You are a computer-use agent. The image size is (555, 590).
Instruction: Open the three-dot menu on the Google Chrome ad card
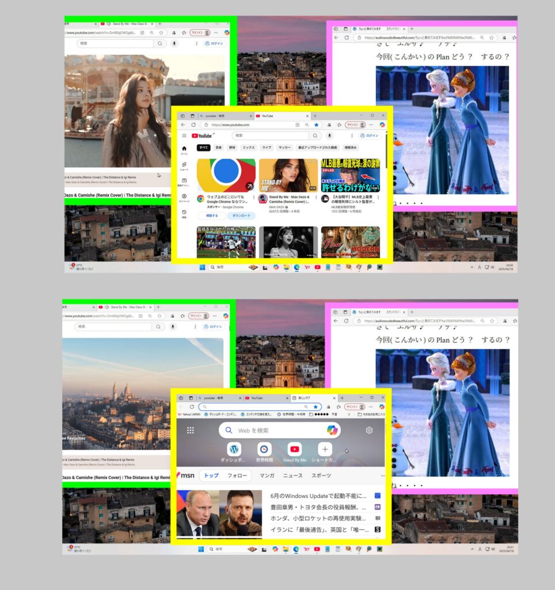(254, 197)
